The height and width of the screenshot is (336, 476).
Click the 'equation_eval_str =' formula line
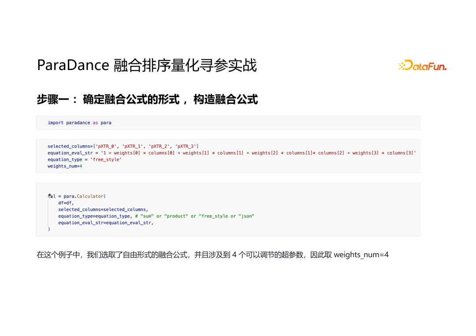coord(232,153)
